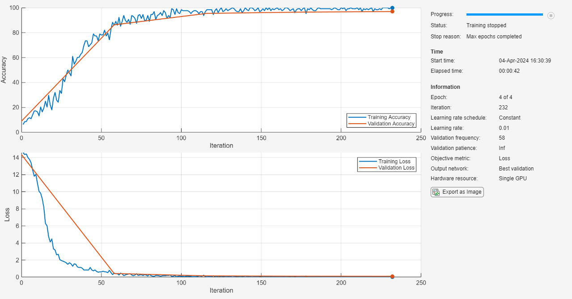Click the final validation loss marker
Viewport: 572px width, 299px height.
tap(392, 277)
